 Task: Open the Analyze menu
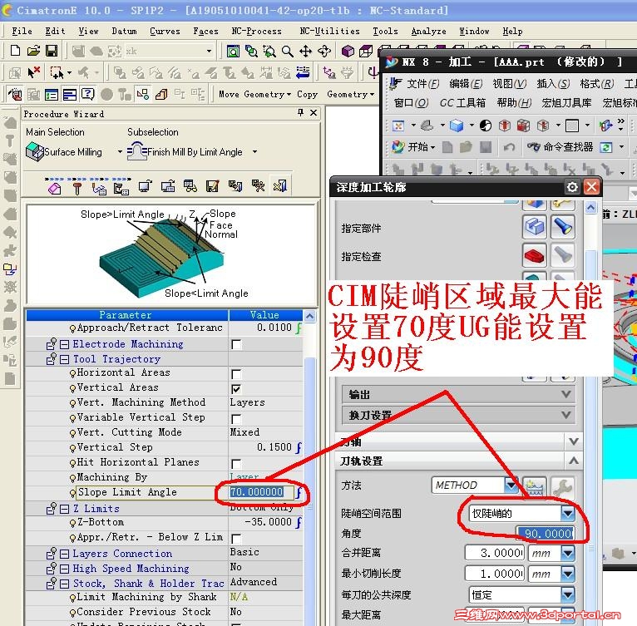tap(428, 31)
